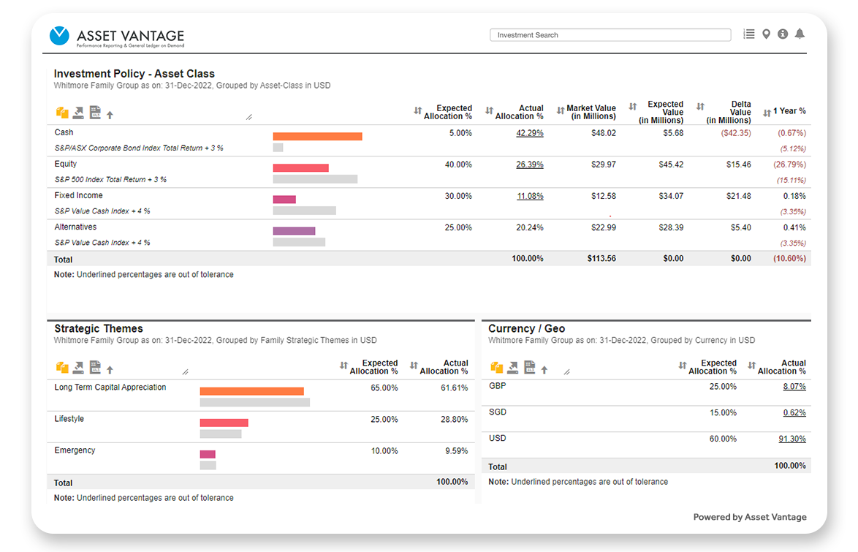858x552 pixels.
Task: Click the export arrow icon in Asset Class panel
Action: (x=79, y=113)
